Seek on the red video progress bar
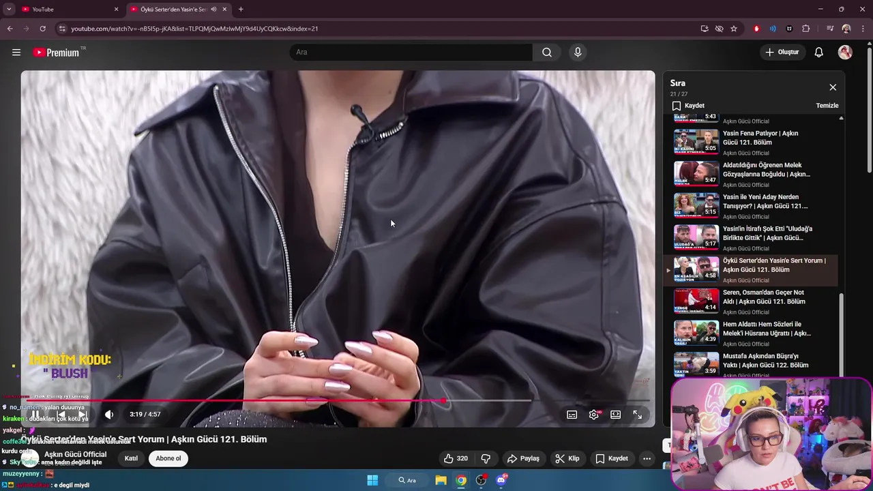This screenshot has width=873, height=491. 338,400
